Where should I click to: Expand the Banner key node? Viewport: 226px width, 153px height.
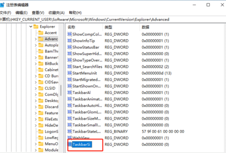point(36,58)
